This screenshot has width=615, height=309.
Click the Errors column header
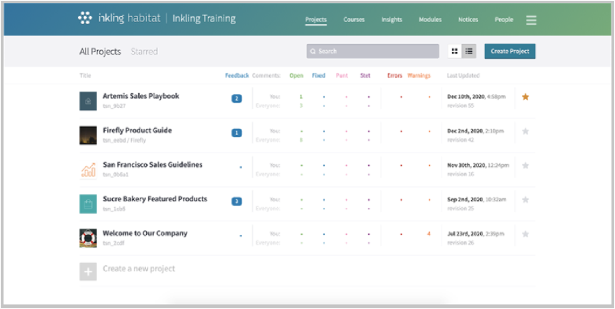pos(395,76)
